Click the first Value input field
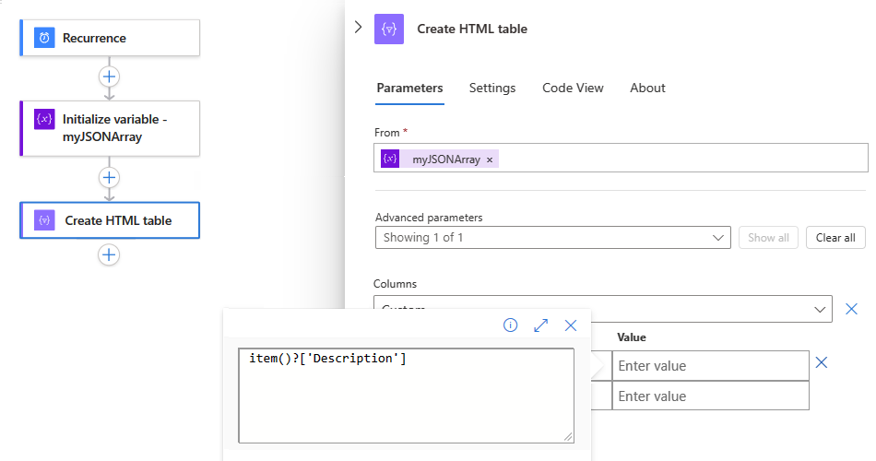This screenshot has width=876, height=461. click(708, 366)
